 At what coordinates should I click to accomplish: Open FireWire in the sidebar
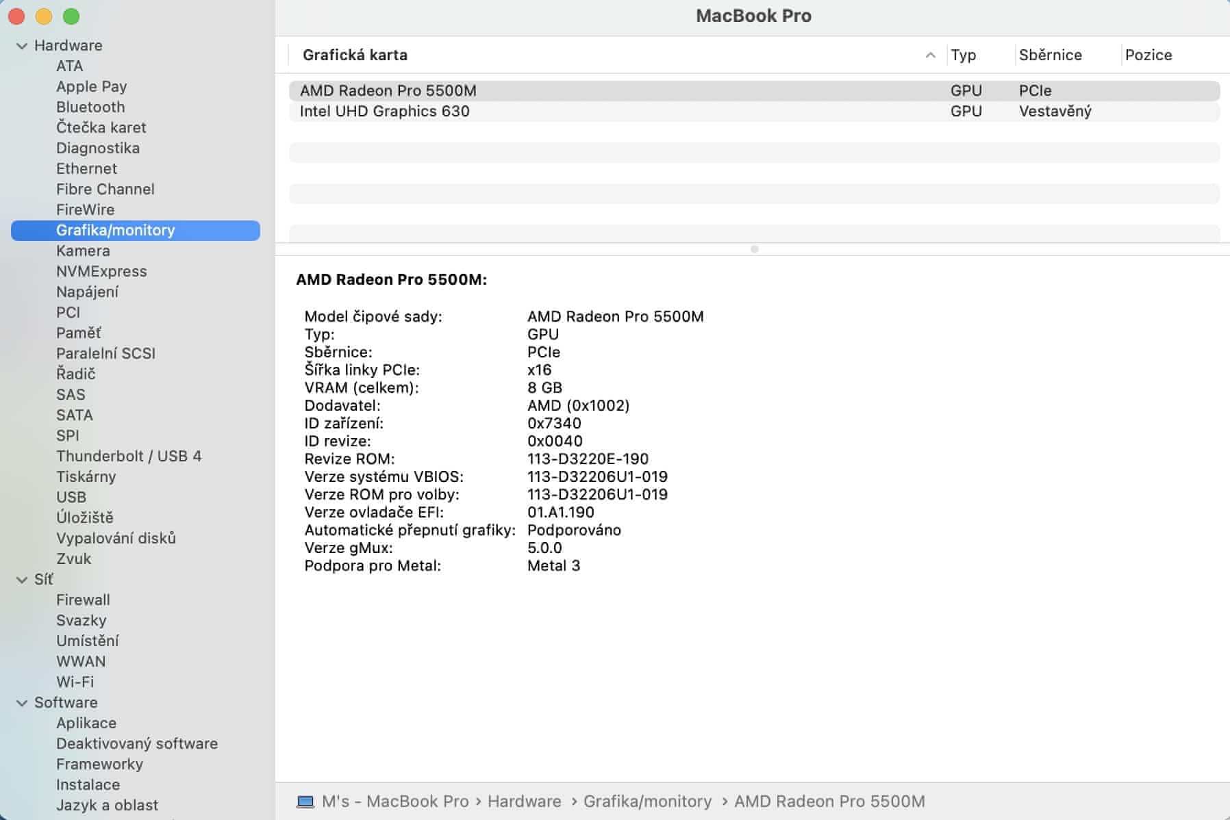pyautogui.click(x=86, y=210)
